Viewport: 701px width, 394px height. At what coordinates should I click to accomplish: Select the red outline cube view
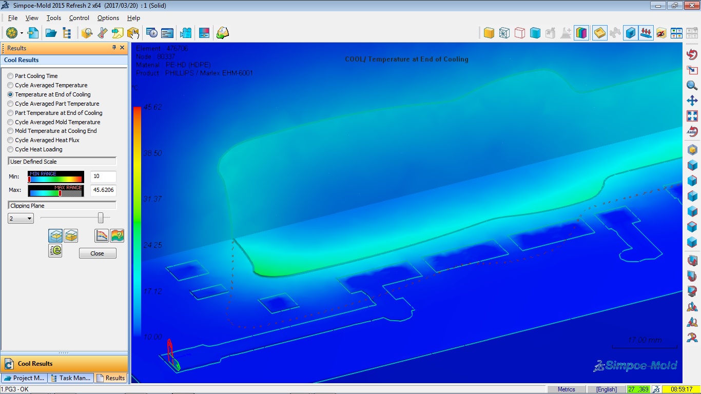click(x=520, y=33)
